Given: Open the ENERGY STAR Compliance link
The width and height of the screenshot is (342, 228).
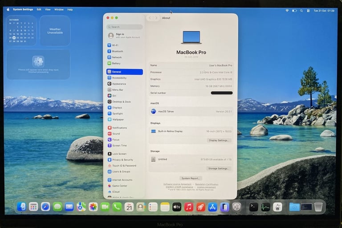Looking at the screenshot, I should pyautogui.click(x=179, y=187).
